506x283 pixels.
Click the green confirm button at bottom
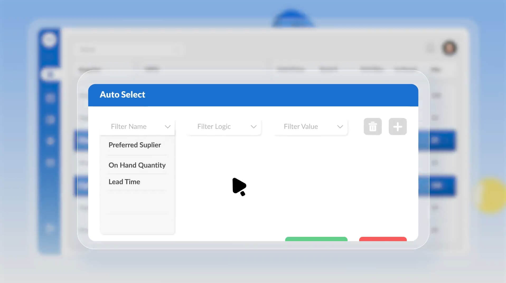point(316,240)
